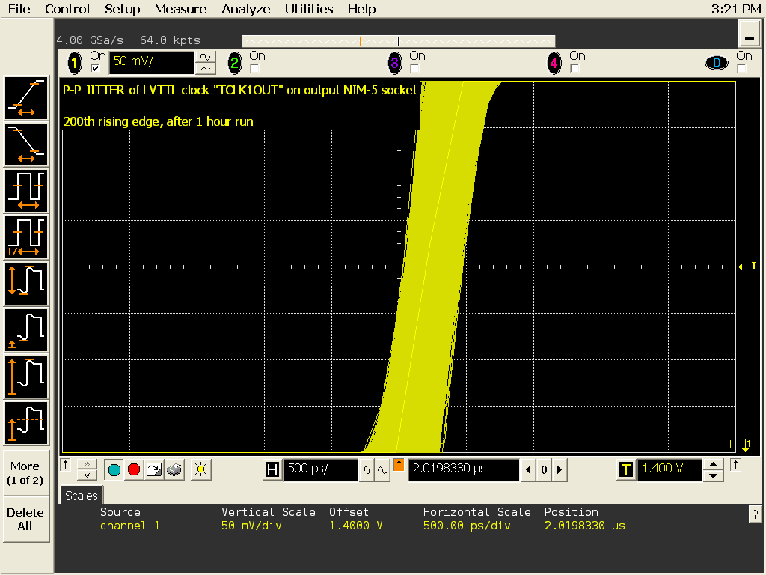Click the horizontal H setup icon

pyautogui.click(x=272, y=470)
